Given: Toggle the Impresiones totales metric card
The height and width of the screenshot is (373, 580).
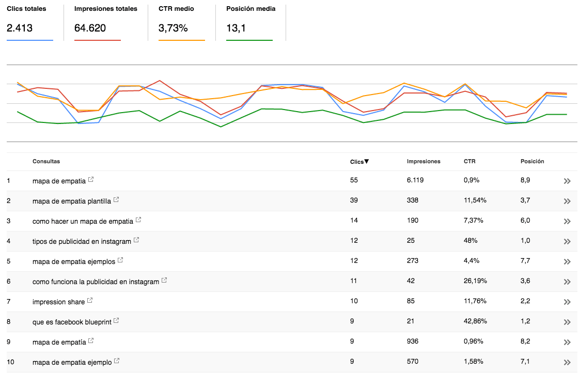Looking at the screenshot, I should click(x=105, y=23).
